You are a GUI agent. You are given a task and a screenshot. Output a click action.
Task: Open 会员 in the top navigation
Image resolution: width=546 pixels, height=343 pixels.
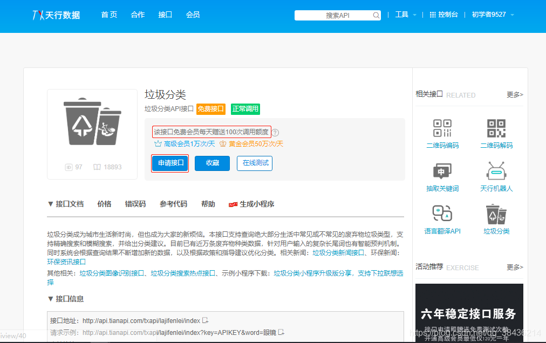pyautogui.click(x=193, y=15)
